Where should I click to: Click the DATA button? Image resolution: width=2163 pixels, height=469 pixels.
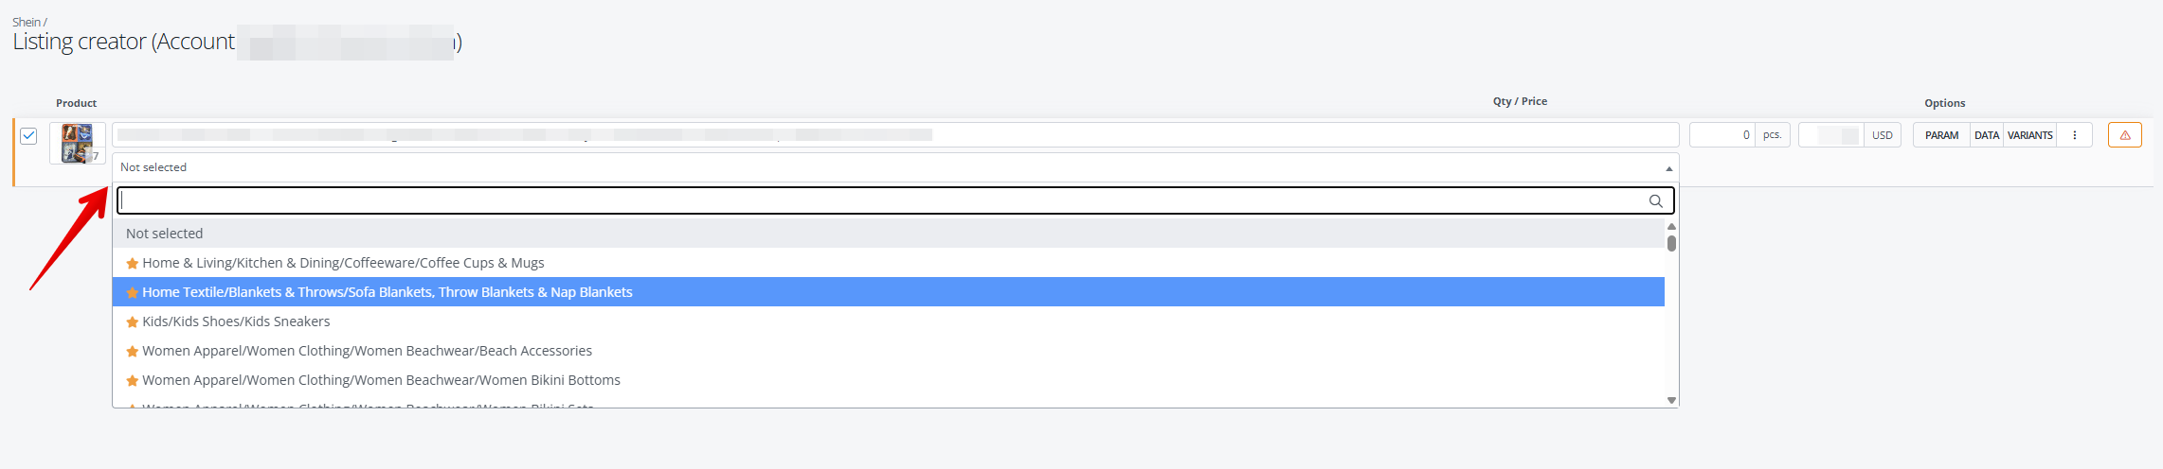coord(1987,135)
